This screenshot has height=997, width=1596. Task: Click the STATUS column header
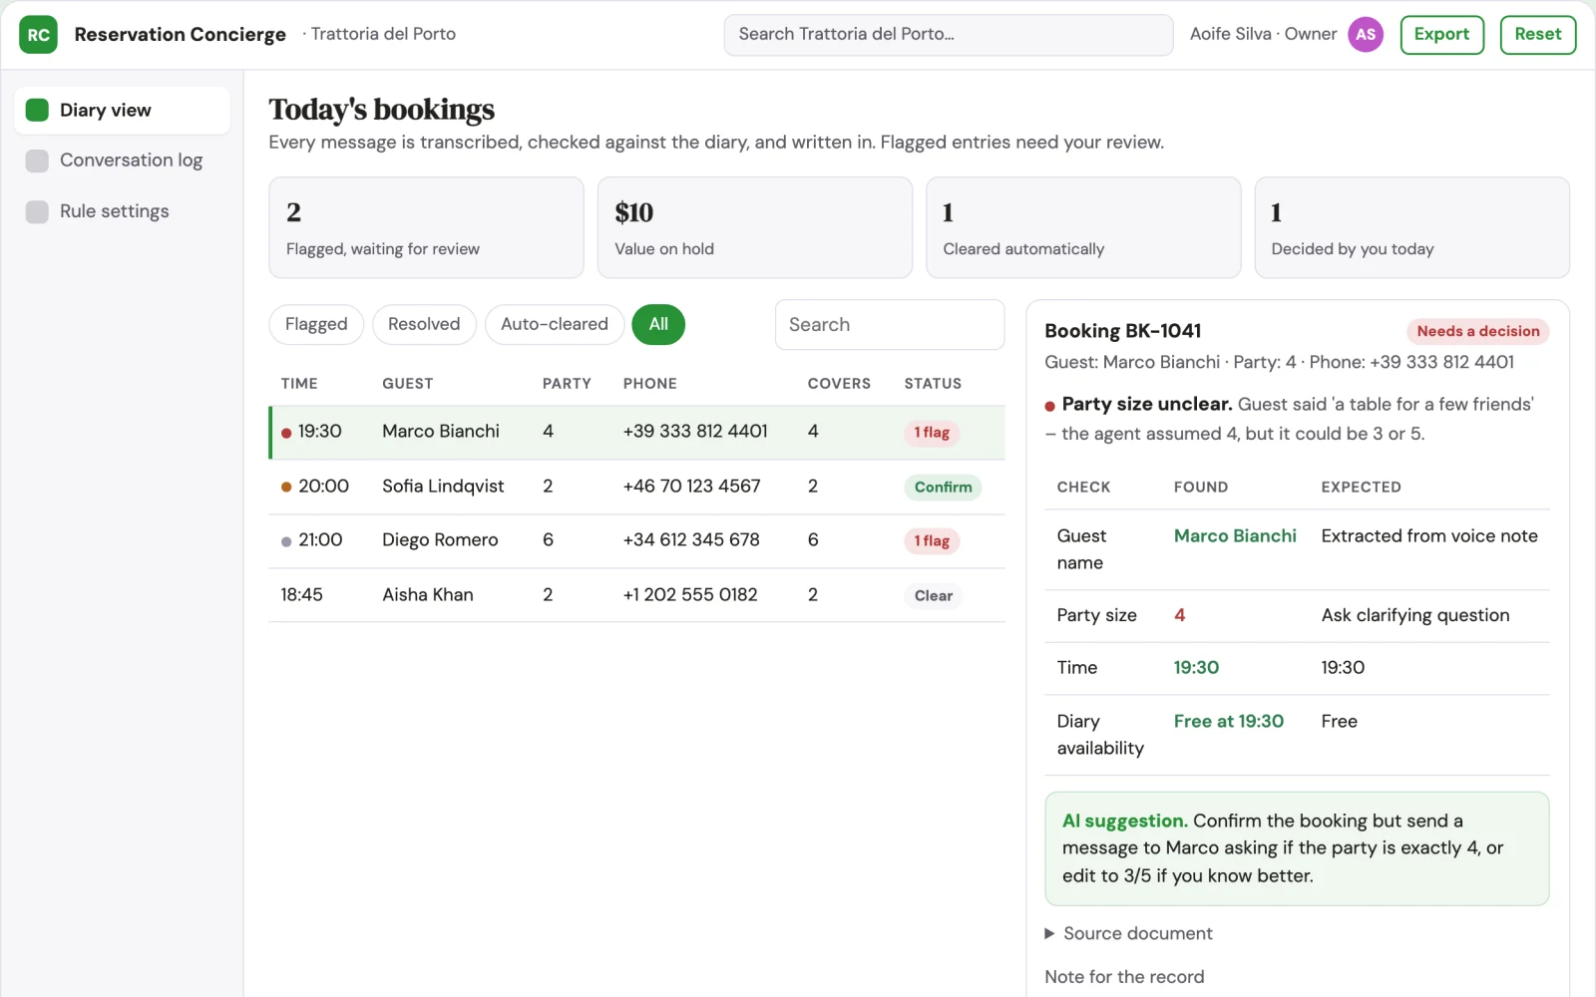click(933, 384)
